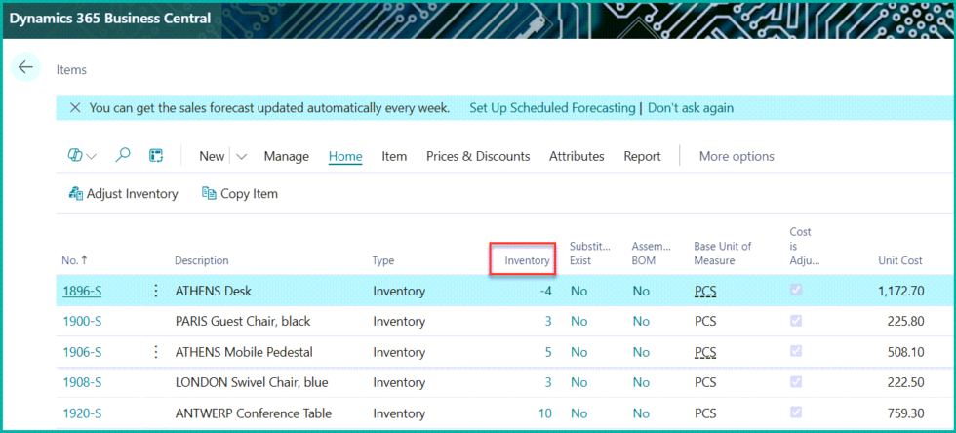
Task: Sort by the No. column header
Action: (69, 260)
